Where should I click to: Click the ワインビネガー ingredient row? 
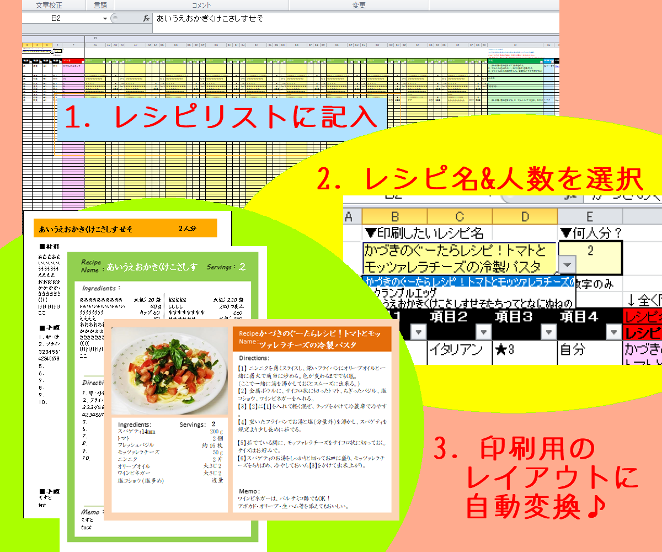coord(170,473)
